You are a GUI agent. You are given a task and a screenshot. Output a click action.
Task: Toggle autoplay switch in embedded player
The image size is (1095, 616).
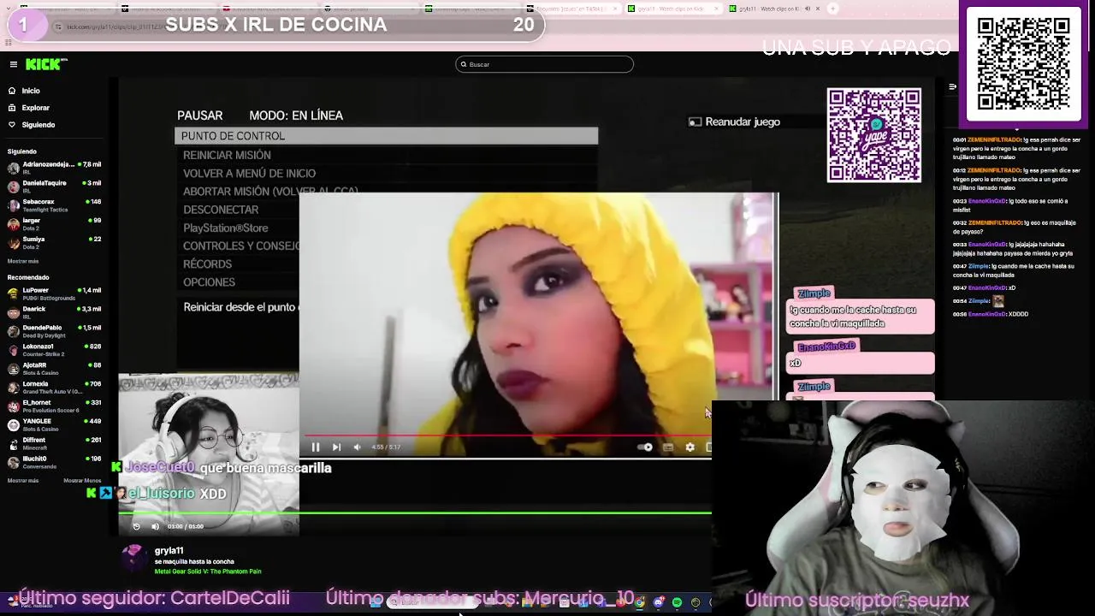tap(646, 447)
